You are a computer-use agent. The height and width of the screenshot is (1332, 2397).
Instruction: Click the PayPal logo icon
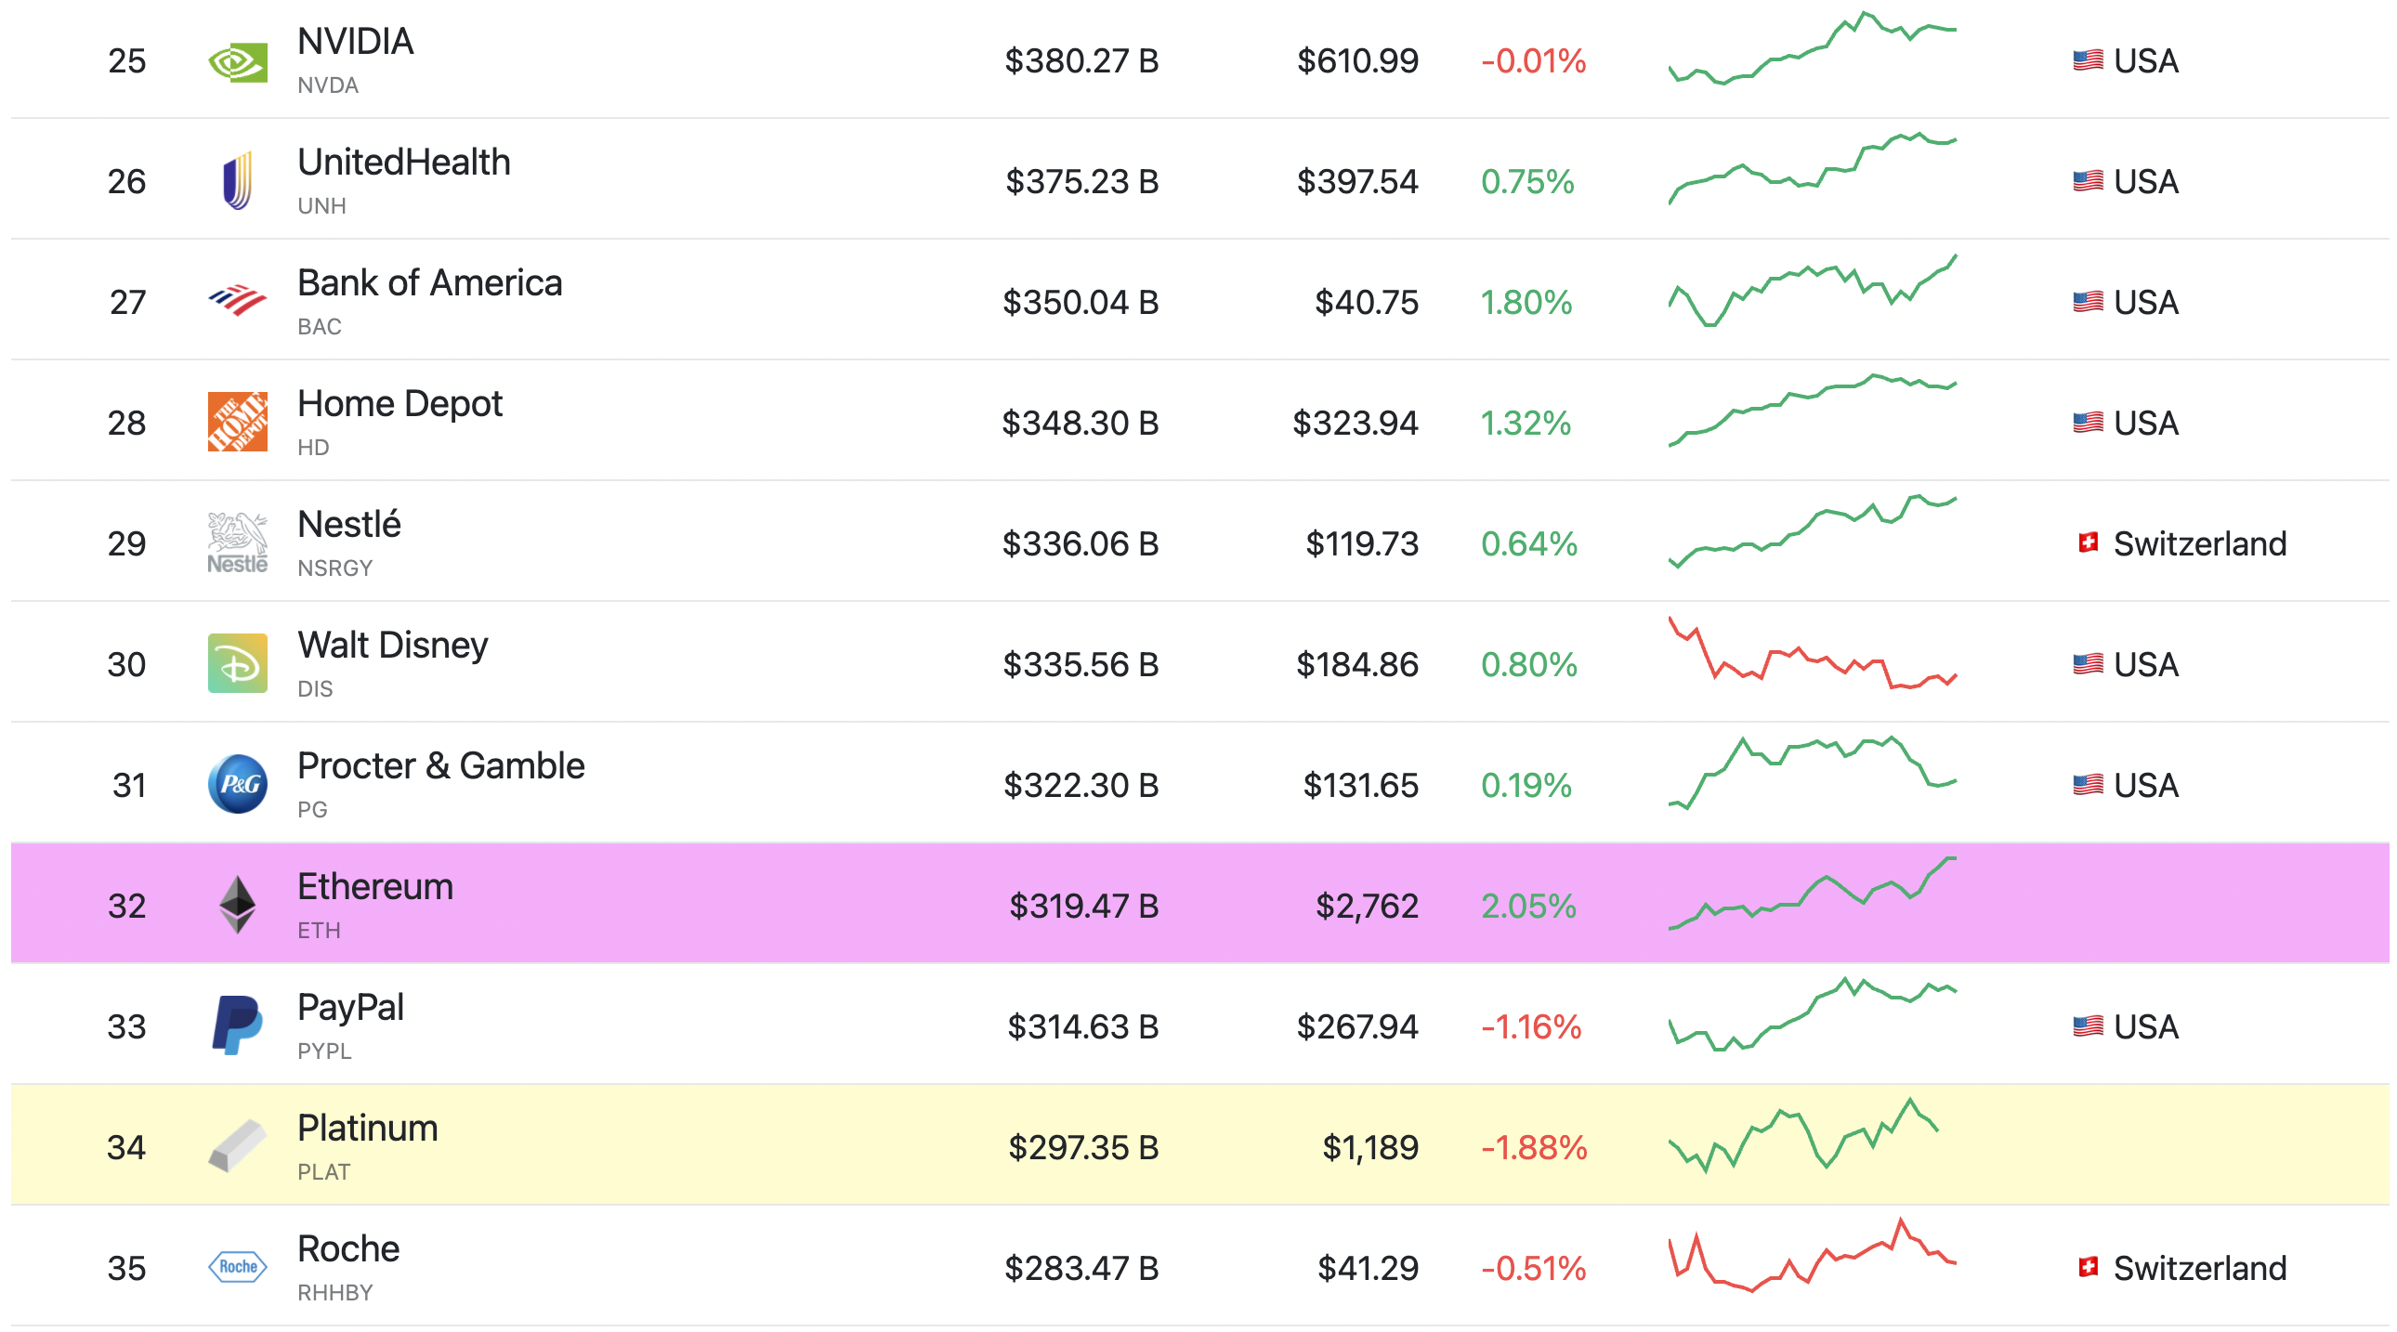(x=237, y=1025)
